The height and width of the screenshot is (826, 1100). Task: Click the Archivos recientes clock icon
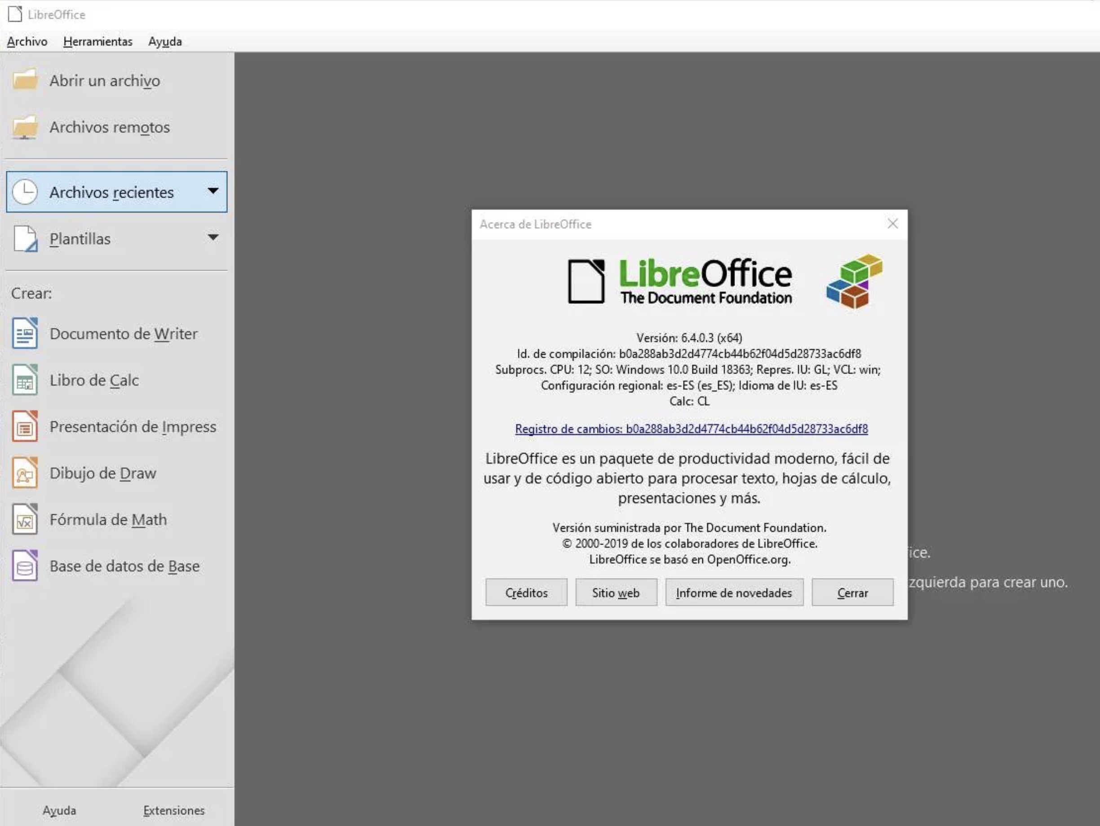(x=25, y=192)
